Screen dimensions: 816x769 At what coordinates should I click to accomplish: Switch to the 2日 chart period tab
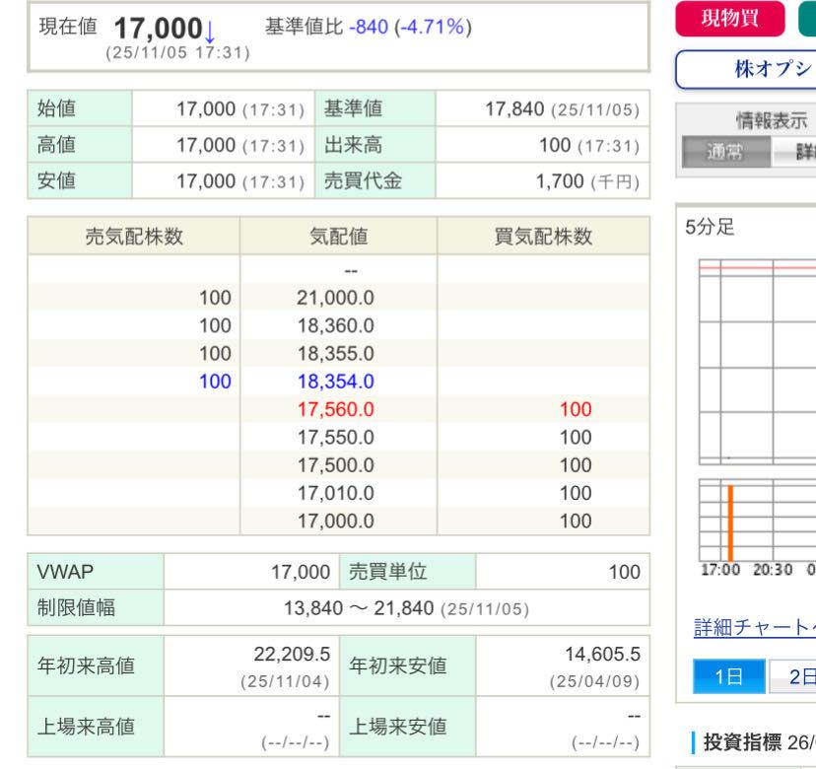click(791, 679)
